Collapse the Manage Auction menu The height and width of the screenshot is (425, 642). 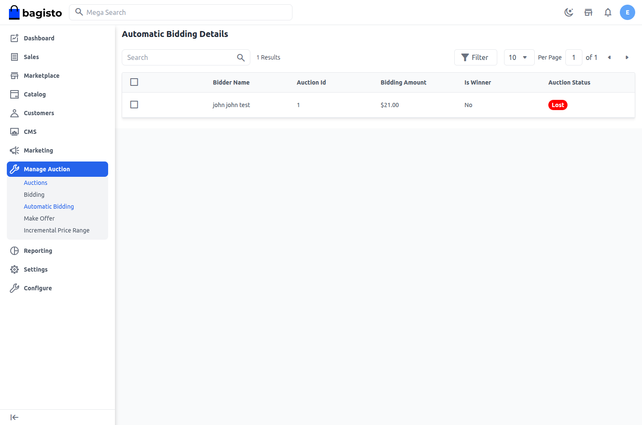46,169
